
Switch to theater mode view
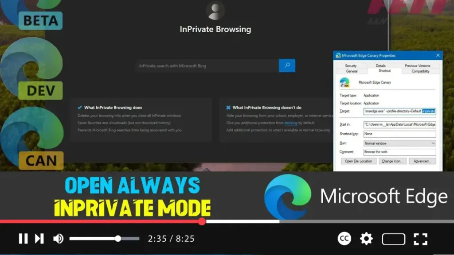pos(393,239)
